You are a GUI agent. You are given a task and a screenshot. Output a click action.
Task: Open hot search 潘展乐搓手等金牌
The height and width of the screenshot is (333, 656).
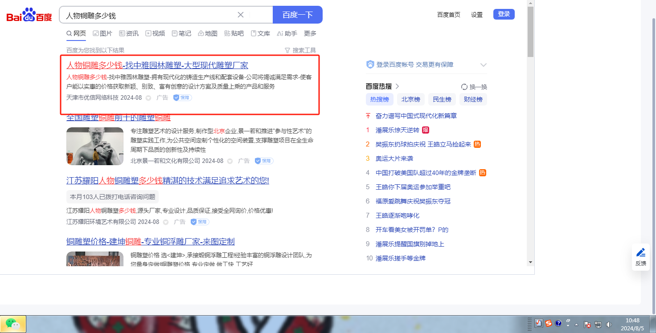(401, 258)
